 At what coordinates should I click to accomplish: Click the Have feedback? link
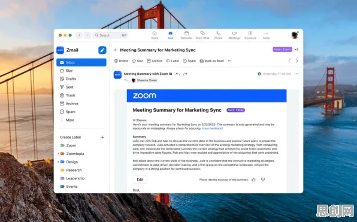[x=213, y=129]
